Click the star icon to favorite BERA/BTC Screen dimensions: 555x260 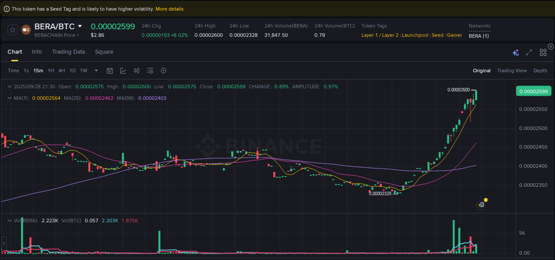tap(12, 29)
